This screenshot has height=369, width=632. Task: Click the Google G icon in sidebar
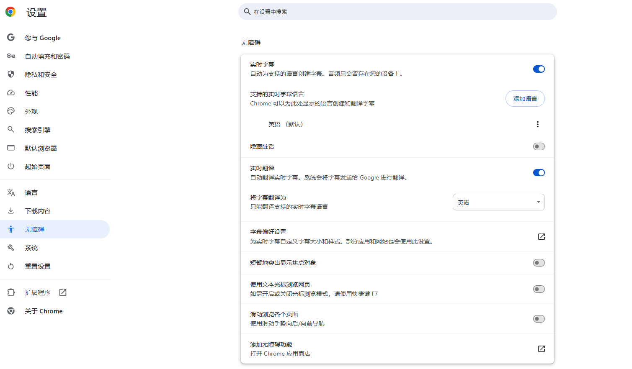point(11,38)
